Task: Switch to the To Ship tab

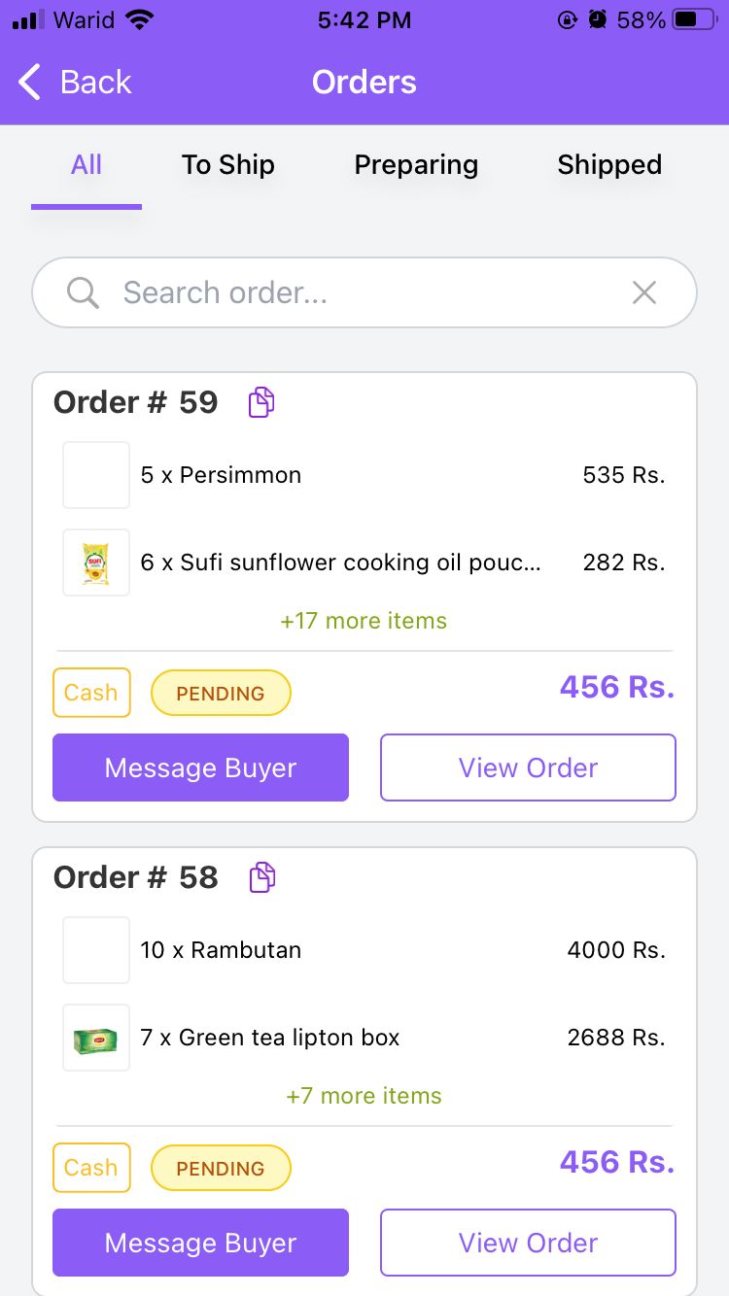Action: [x=228, y=165]
